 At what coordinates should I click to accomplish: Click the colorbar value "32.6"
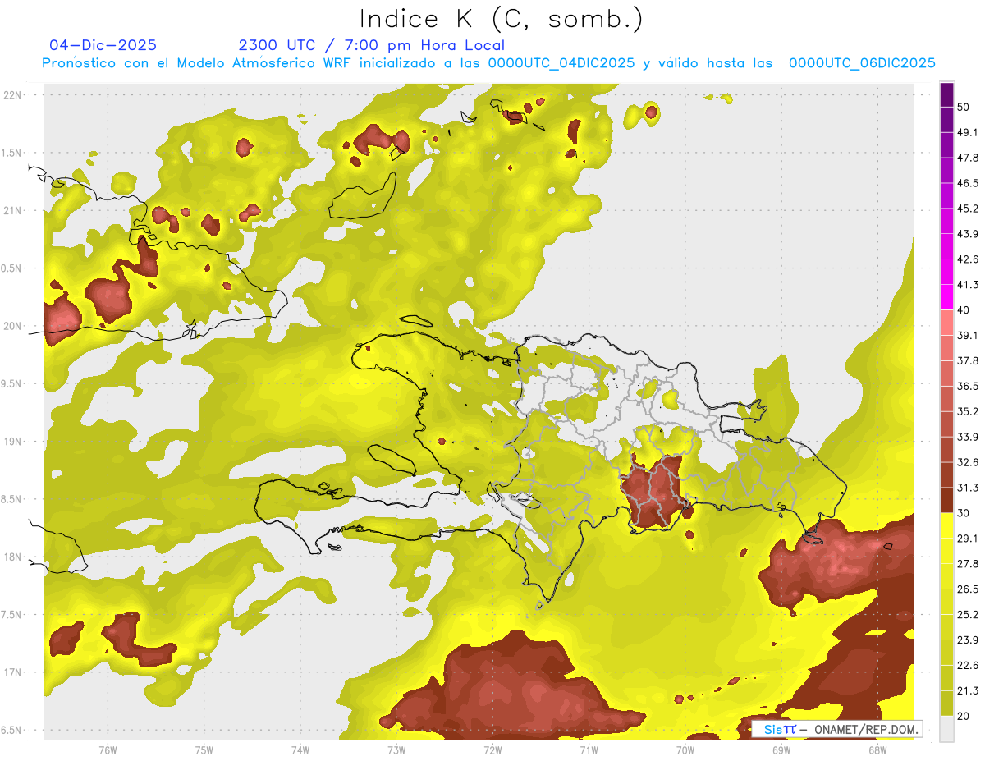968,463
